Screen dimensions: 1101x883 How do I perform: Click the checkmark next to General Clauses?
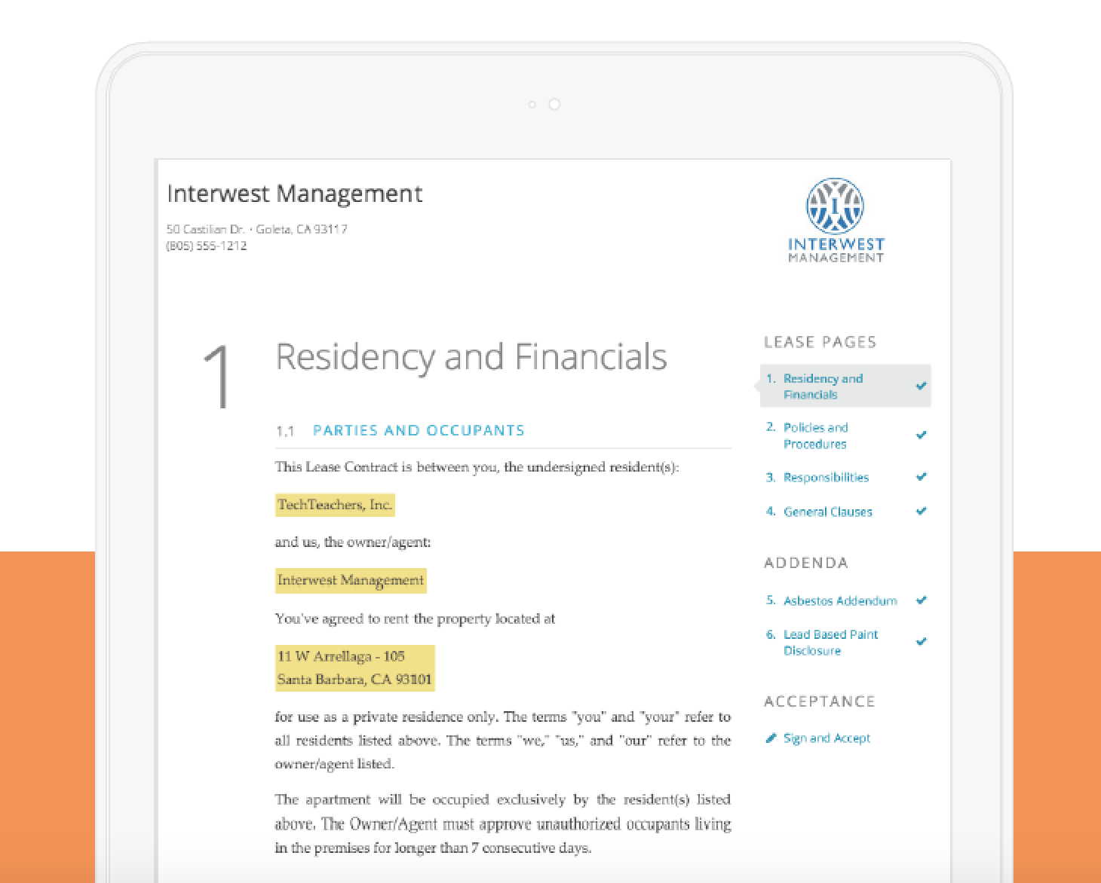click(x=921, y=511)
